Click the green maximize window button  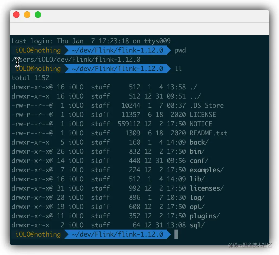click(x=38, y=15)
